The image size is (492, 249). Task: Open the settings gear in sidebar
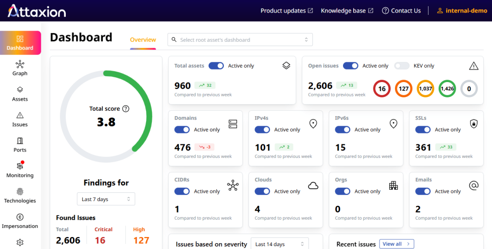20,242
